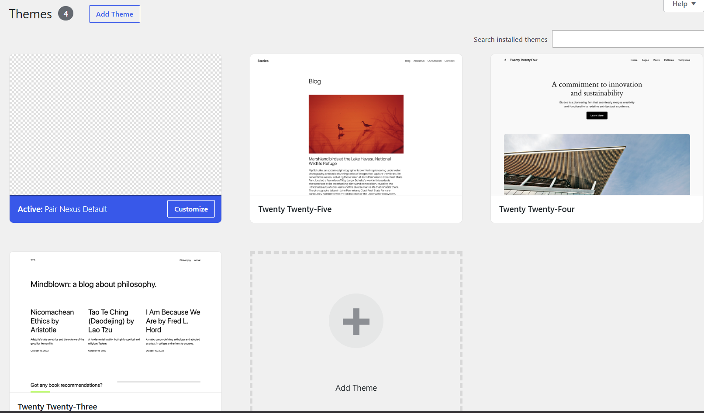Select the Twenty Twenty-Five theme name
The image size is (704, 413).
click(295, 209)
